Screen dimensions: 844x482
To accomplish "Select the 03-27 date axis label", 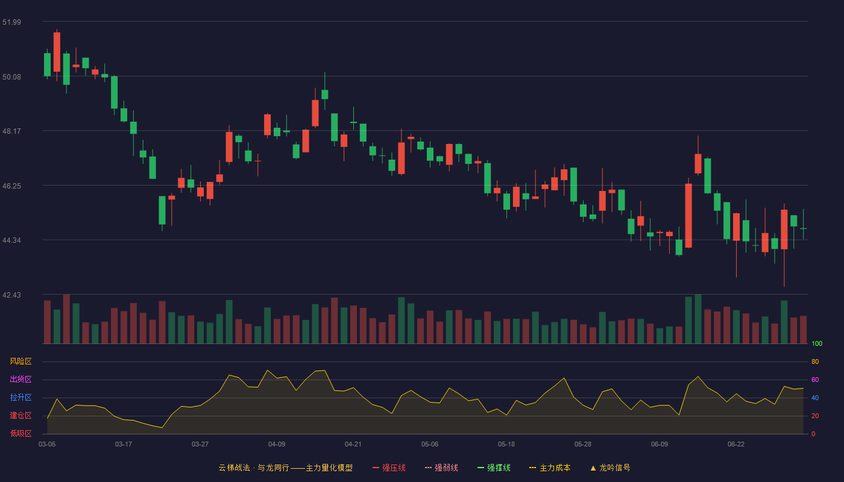I will coord(200,444).
